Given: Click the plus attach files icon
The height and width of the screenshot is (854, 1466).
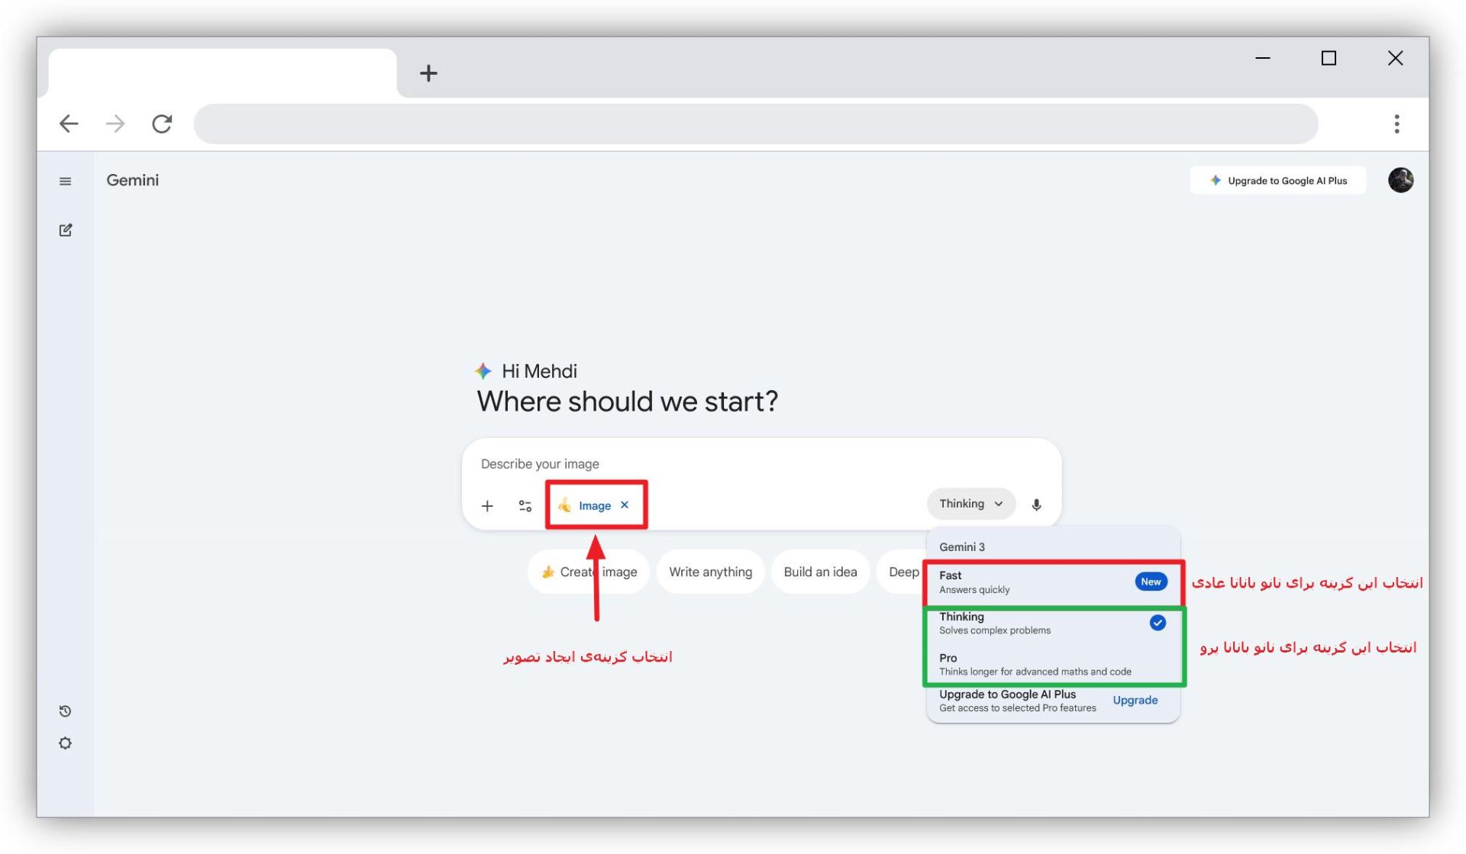Looking at the screenshot, I should click(487, 506).
